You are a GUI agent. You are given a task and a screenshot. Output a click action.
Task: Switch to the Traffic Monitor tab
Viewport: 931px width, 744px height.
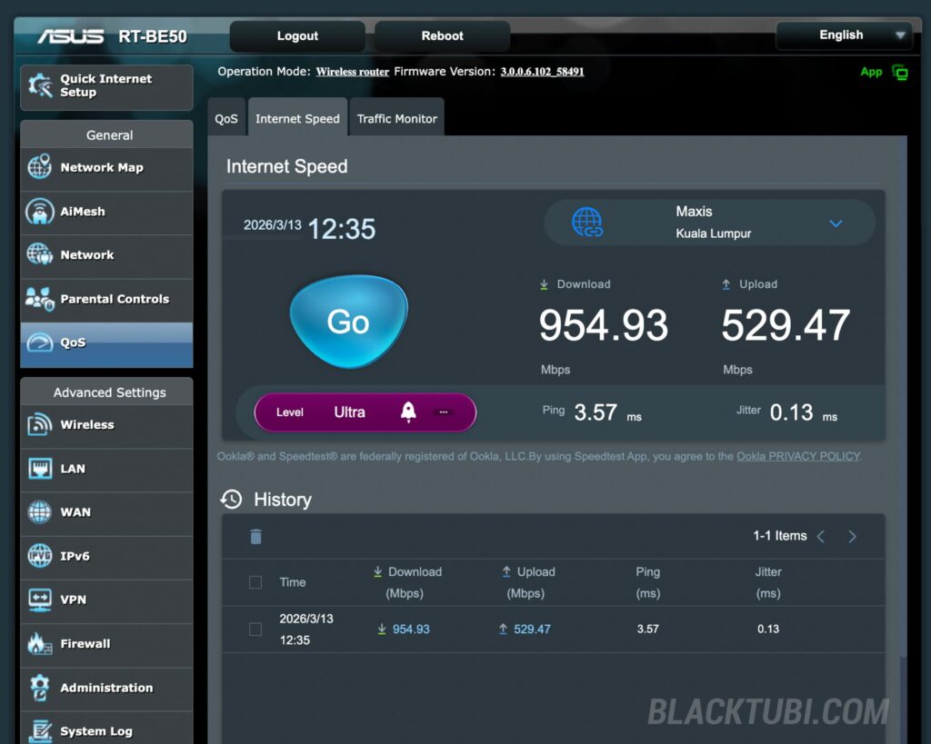pos(396,119)
